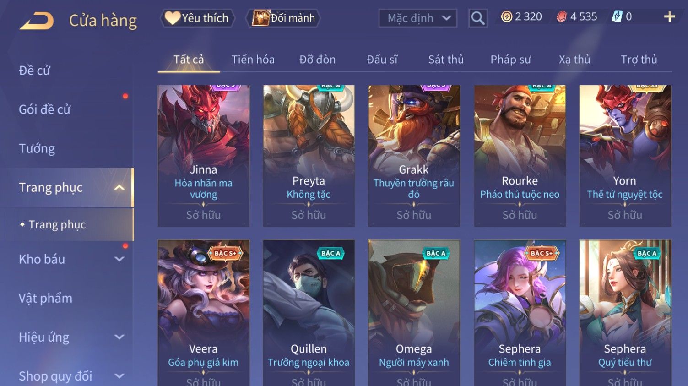688x386 pixels.
Task: Select the Trang phục sub-item
Action: pyautogui.click(x=57, y=224)
